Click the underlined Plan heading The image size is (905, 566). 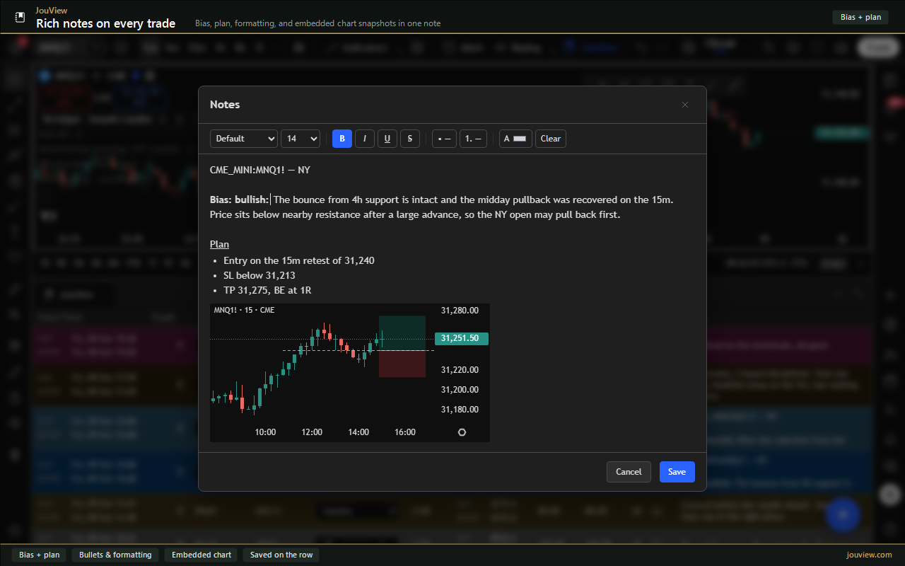point(219,244)
